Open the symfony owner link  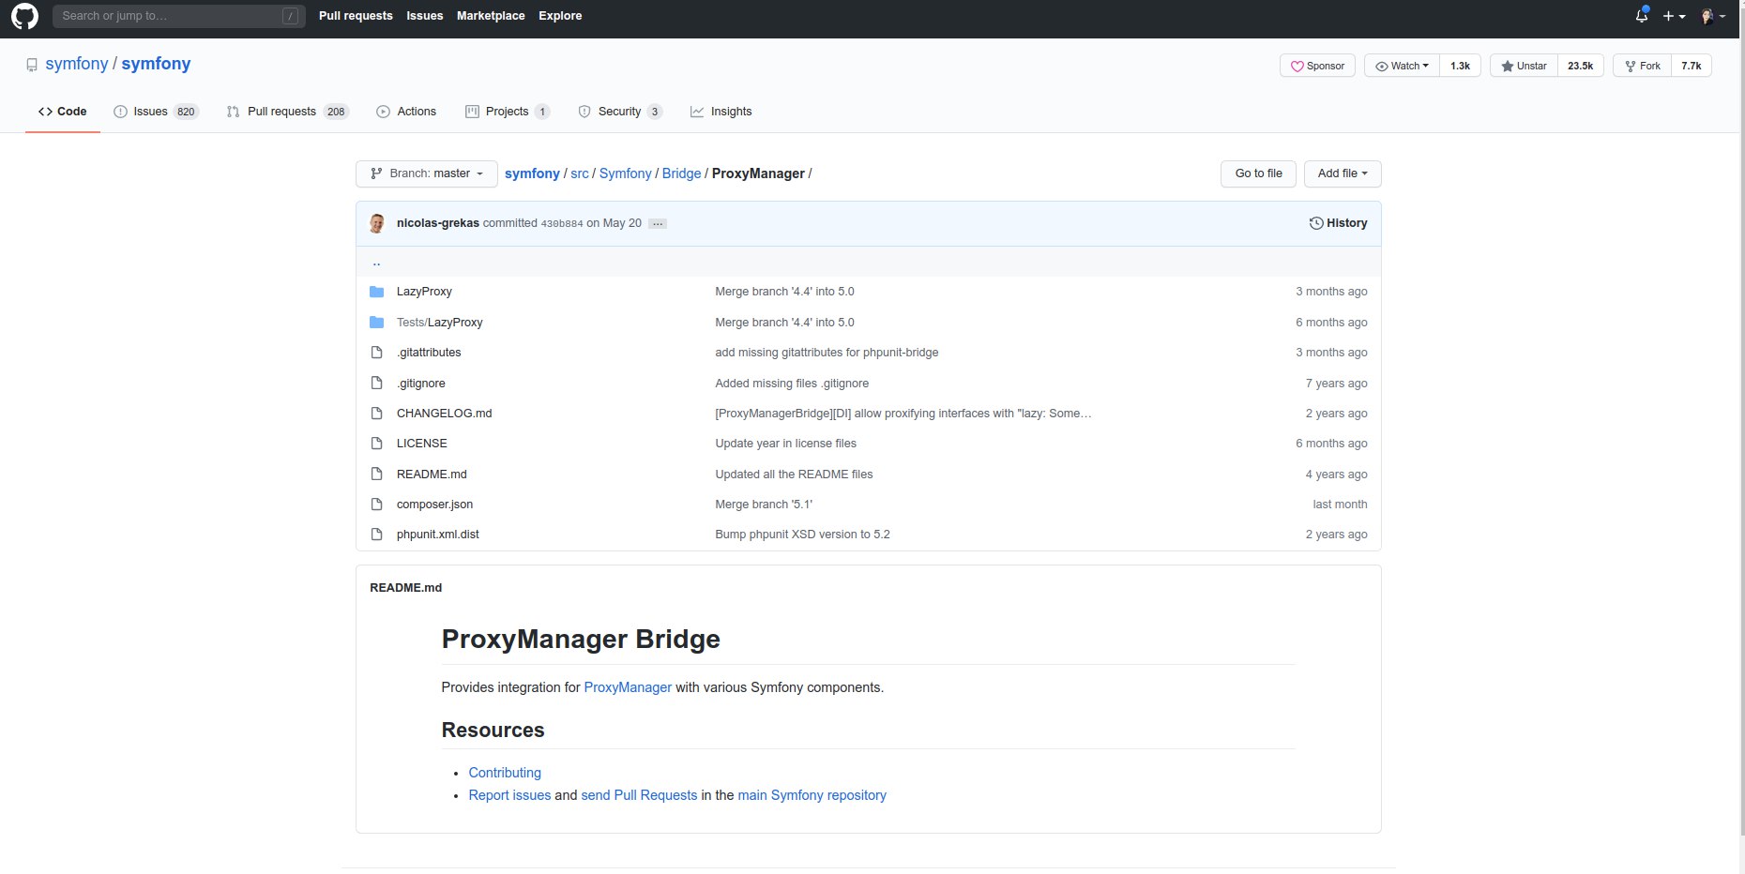(77, 64)
